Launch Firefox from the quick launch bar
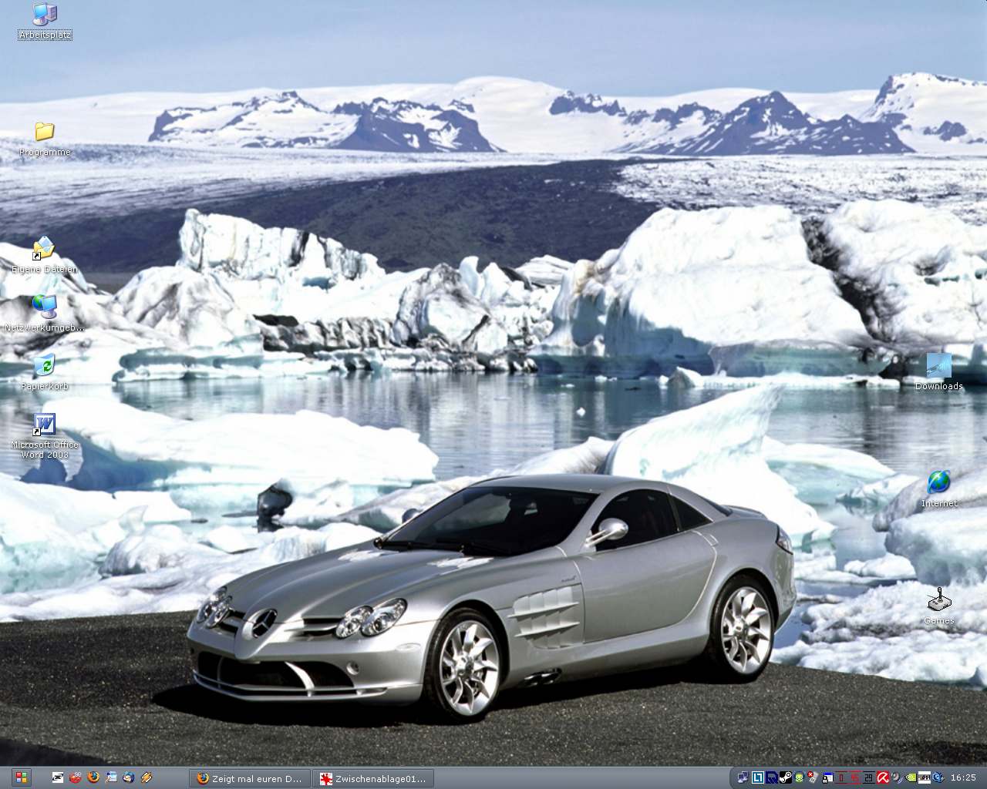The image size is (987, 789). [93, 777]
